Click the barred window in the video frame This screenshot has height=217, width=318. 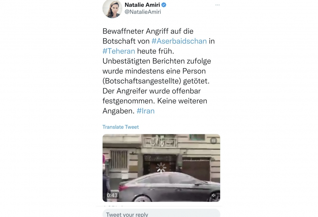click(119, 159)
